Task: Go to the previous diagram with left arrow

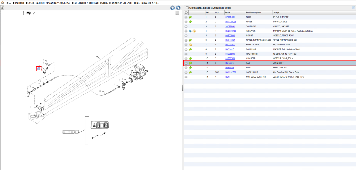Action: coord(173,8)
